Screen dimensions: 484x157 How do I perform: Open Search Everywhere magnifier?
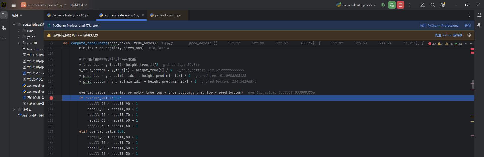pos(433,5)
